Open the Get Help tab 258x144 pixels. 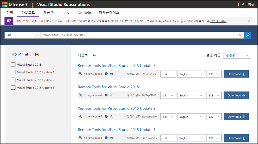pyautogui.click(x=84, y=13)
